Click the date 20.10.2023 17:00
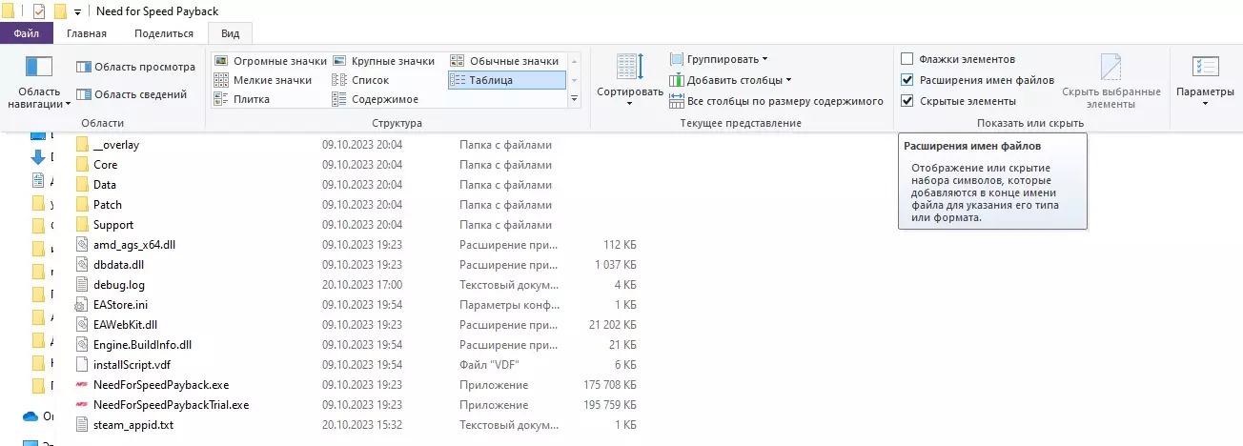 (x=362, y=285)
